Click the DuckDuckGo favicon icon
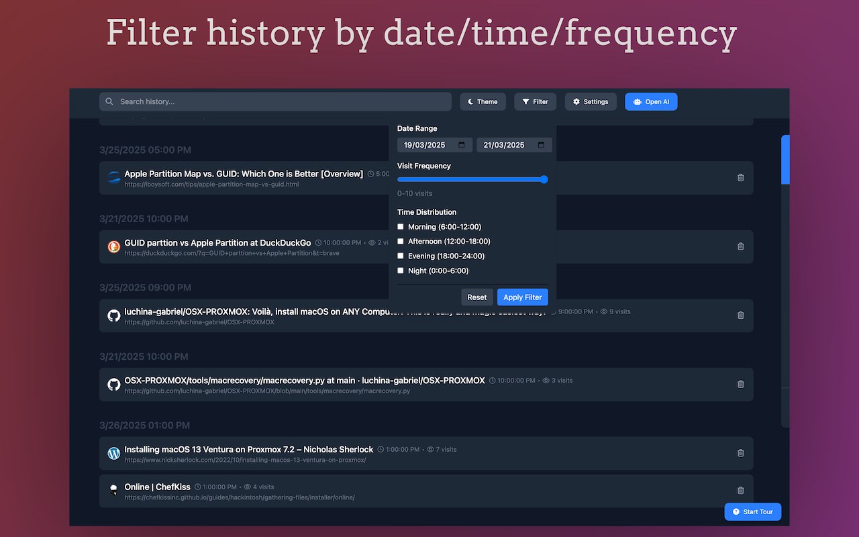Viewport: 859px width, 537px height. click(x=114, y=246)
